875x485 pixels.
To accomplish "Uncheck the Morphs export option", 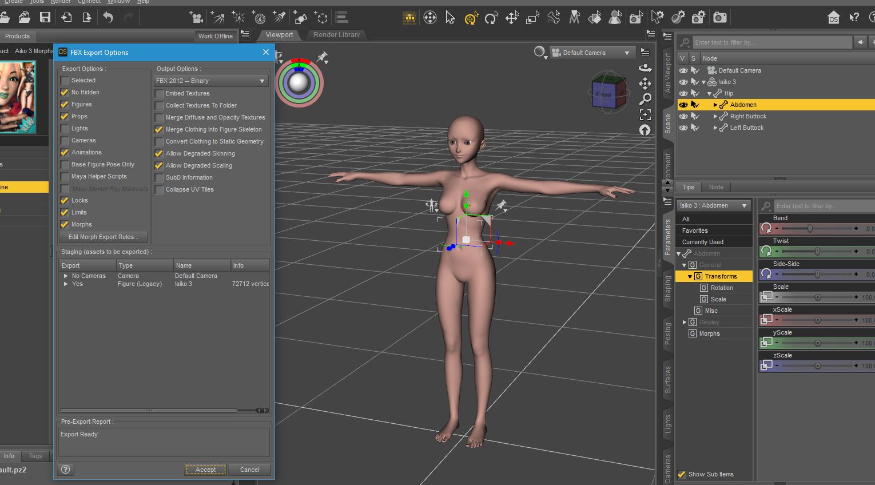I will 65,225.
